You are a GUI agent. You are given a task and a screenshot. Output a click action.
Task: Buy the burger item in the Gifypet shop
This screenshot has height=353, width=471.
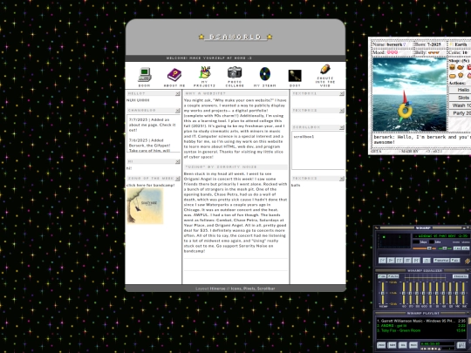453,67
